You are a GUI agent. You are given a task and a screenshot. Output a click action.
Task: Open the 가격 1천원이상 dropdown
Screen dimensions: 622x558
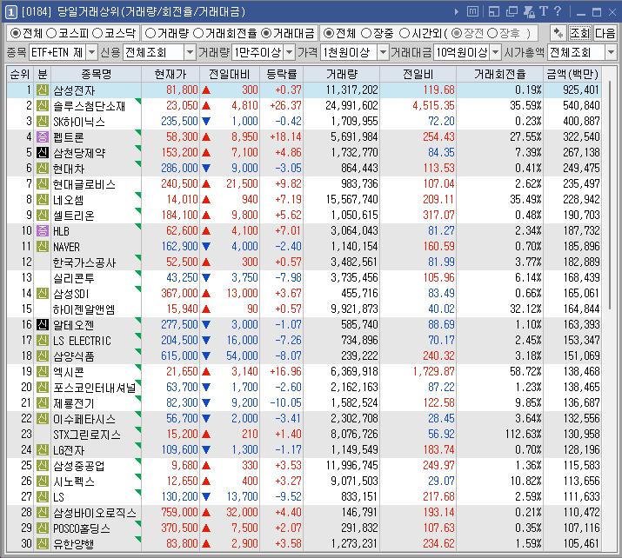pyautogui.click(x=383, y=52)
